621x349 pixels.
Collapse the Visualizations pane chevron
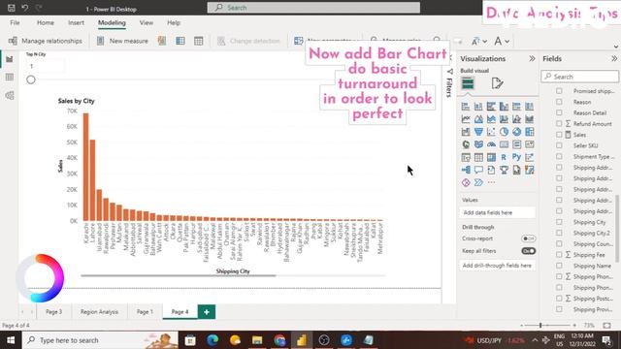point(532,58)
